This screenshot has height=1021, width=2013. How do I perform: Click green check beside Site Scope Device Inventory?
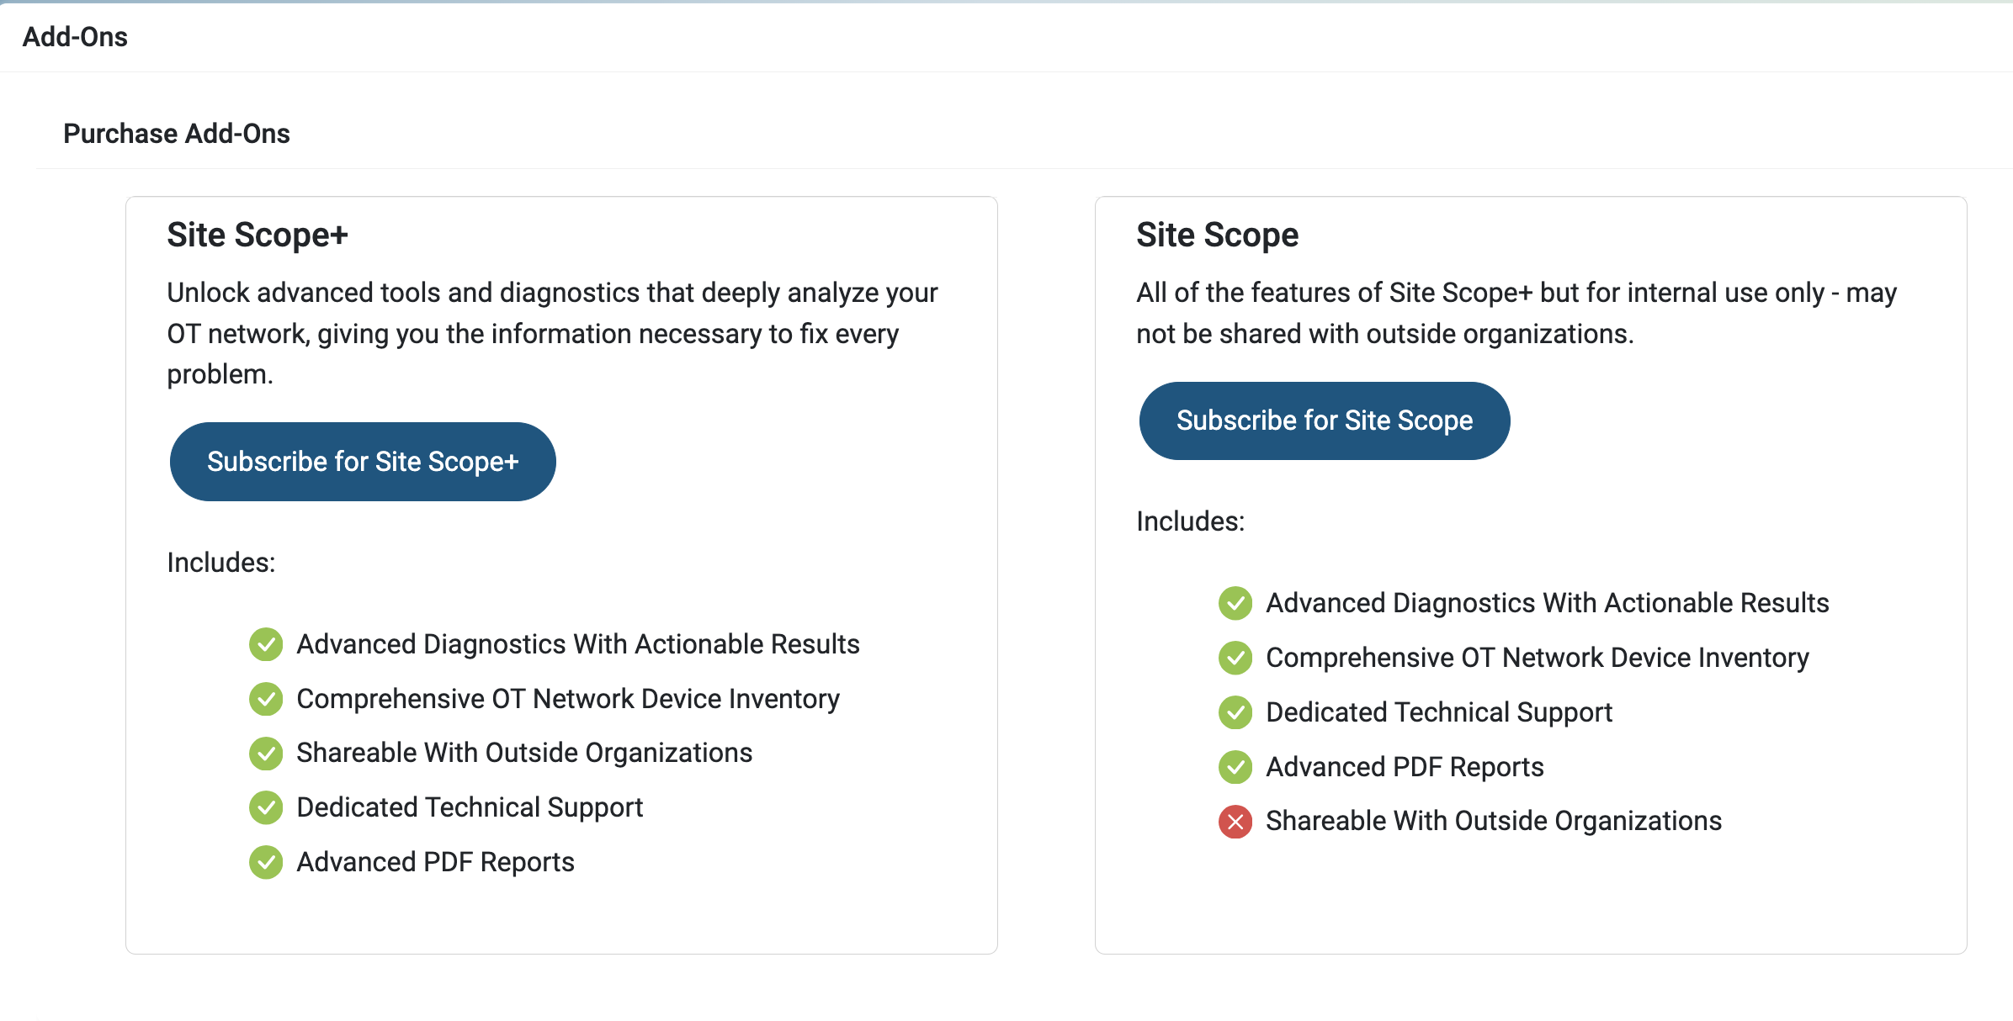point(1235,658)
